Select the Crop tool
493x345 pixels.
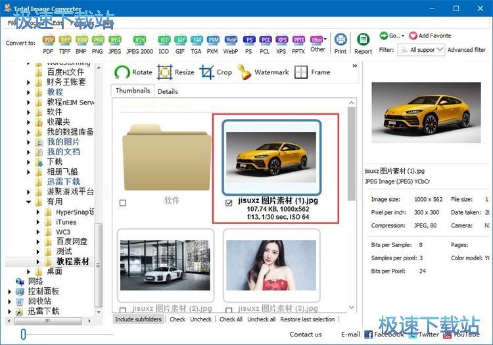216,72
